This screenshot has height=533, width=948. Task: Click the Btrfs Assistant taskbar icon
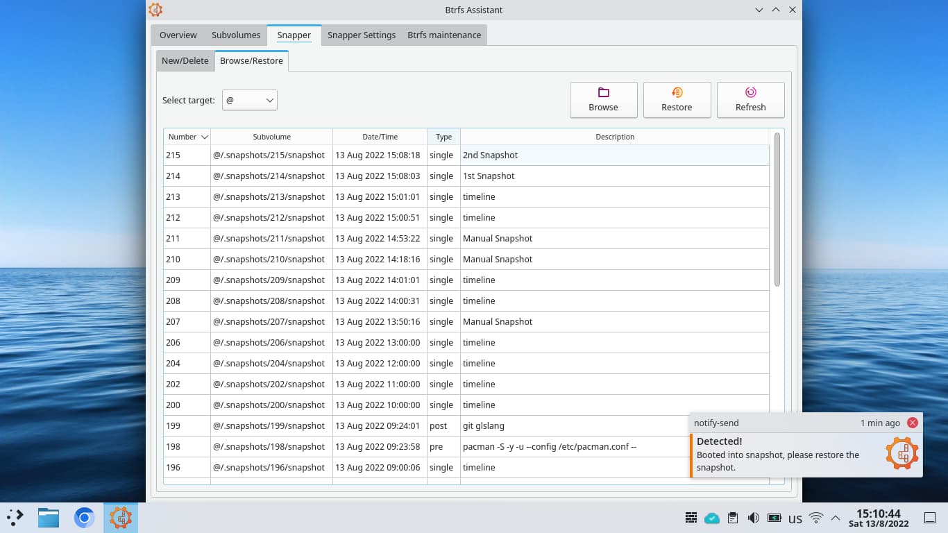click(x=121, y=517)
